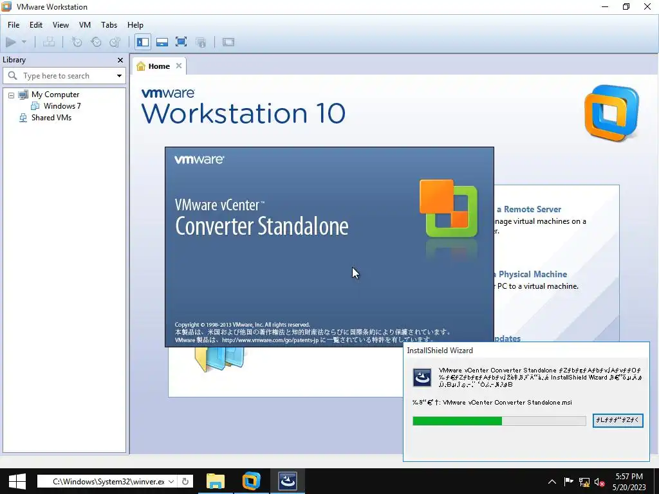
Task: Click the VMware Workstation title bar icon
Action: 6,6
